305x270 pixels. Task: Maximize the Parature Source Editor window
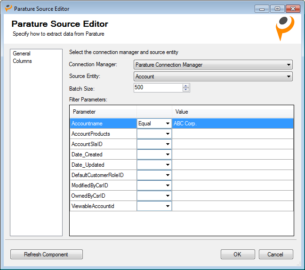[277, 9]
